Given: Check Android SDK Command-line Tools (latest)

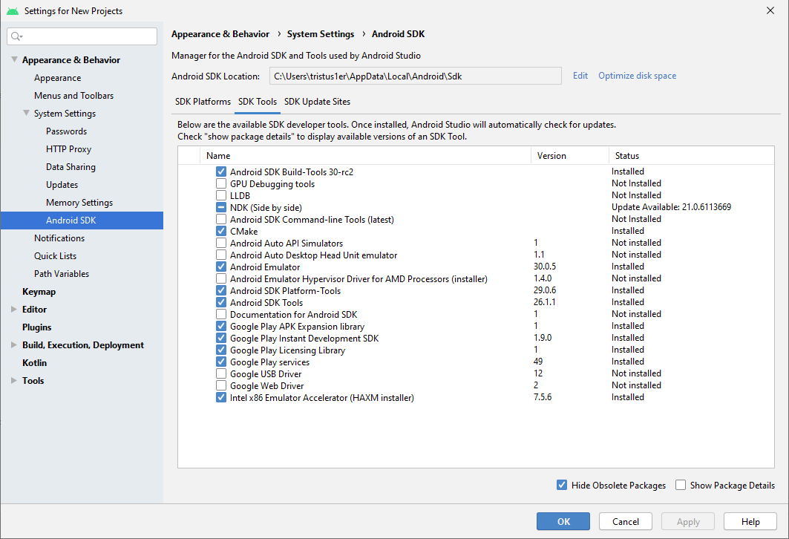Looking at the screenshot, I should 221,219.
